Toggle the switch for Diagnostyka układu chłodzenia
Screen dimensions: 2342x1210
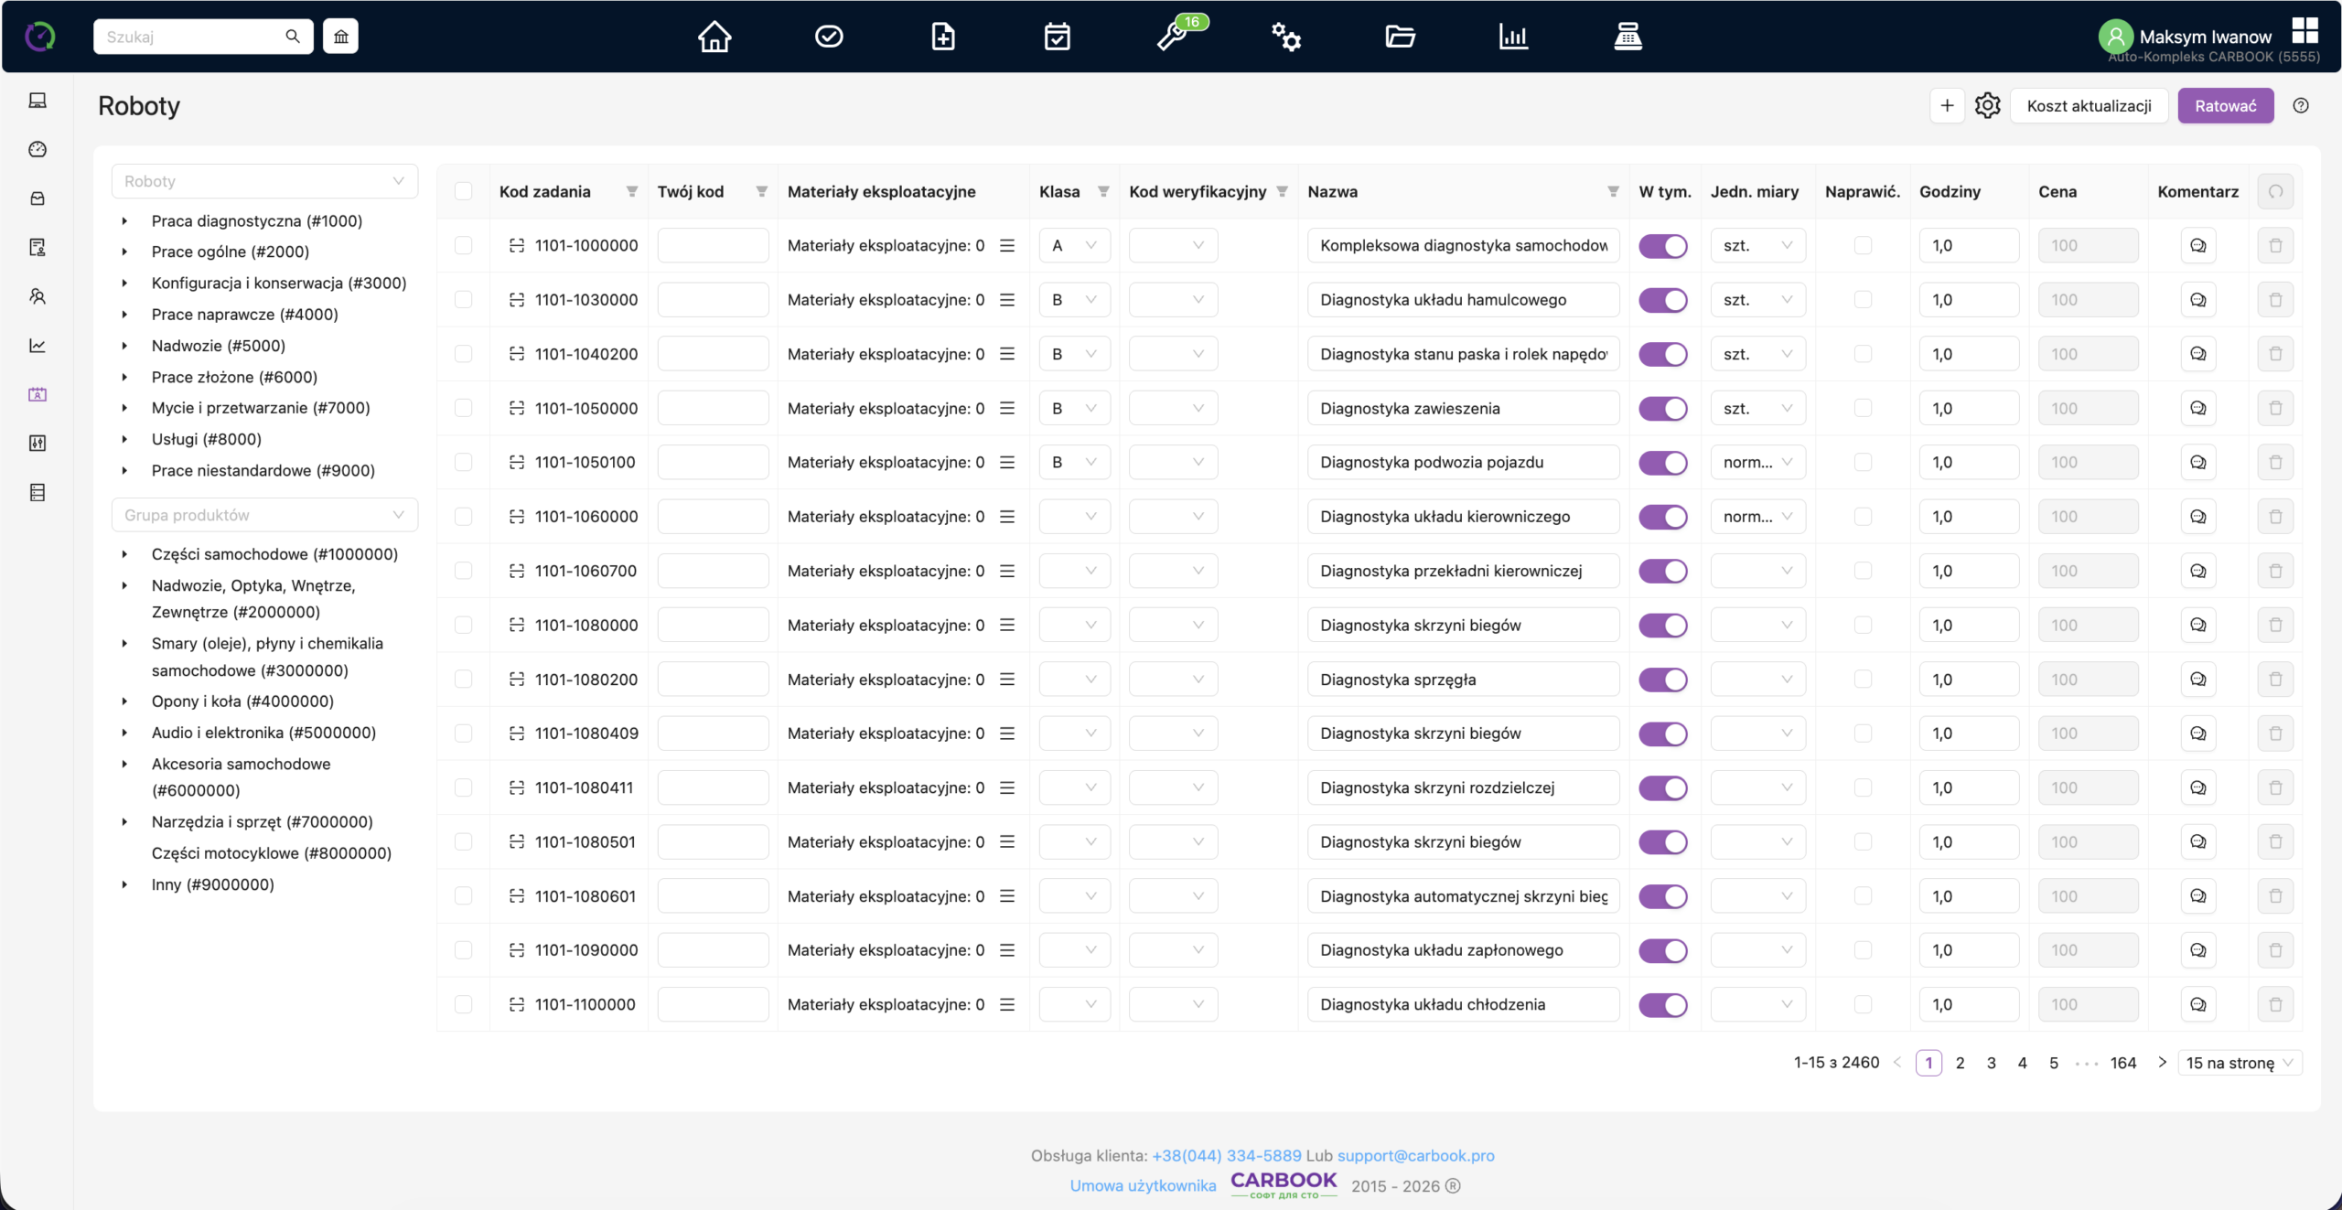coord(1663,1004)
